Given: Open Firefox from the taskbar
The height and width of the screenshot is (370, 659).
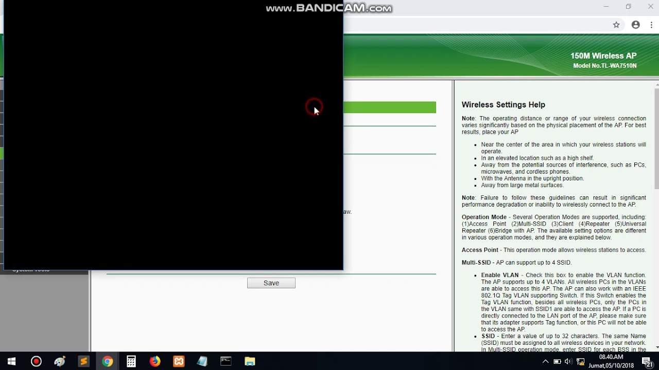Looking at the screenshot, I should 155,361.
